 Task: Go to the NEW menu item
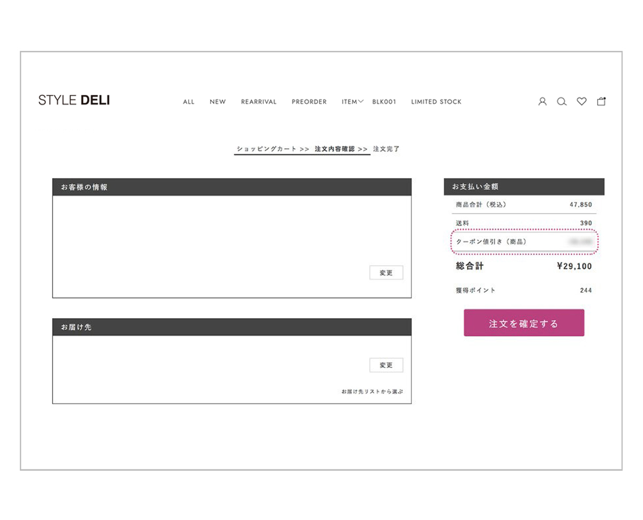coord(218,102)
